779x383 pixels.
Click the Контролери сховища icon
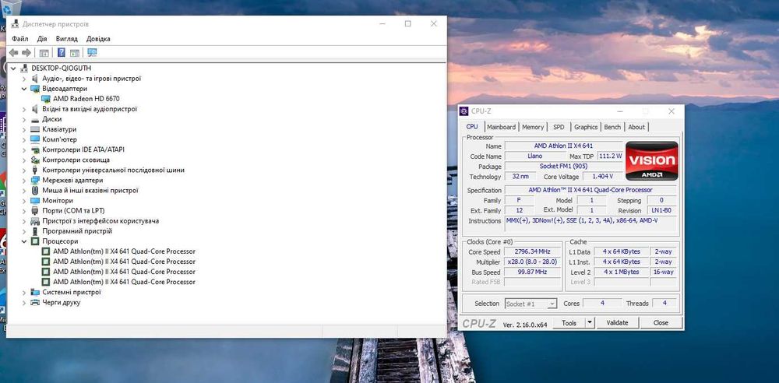35,160
